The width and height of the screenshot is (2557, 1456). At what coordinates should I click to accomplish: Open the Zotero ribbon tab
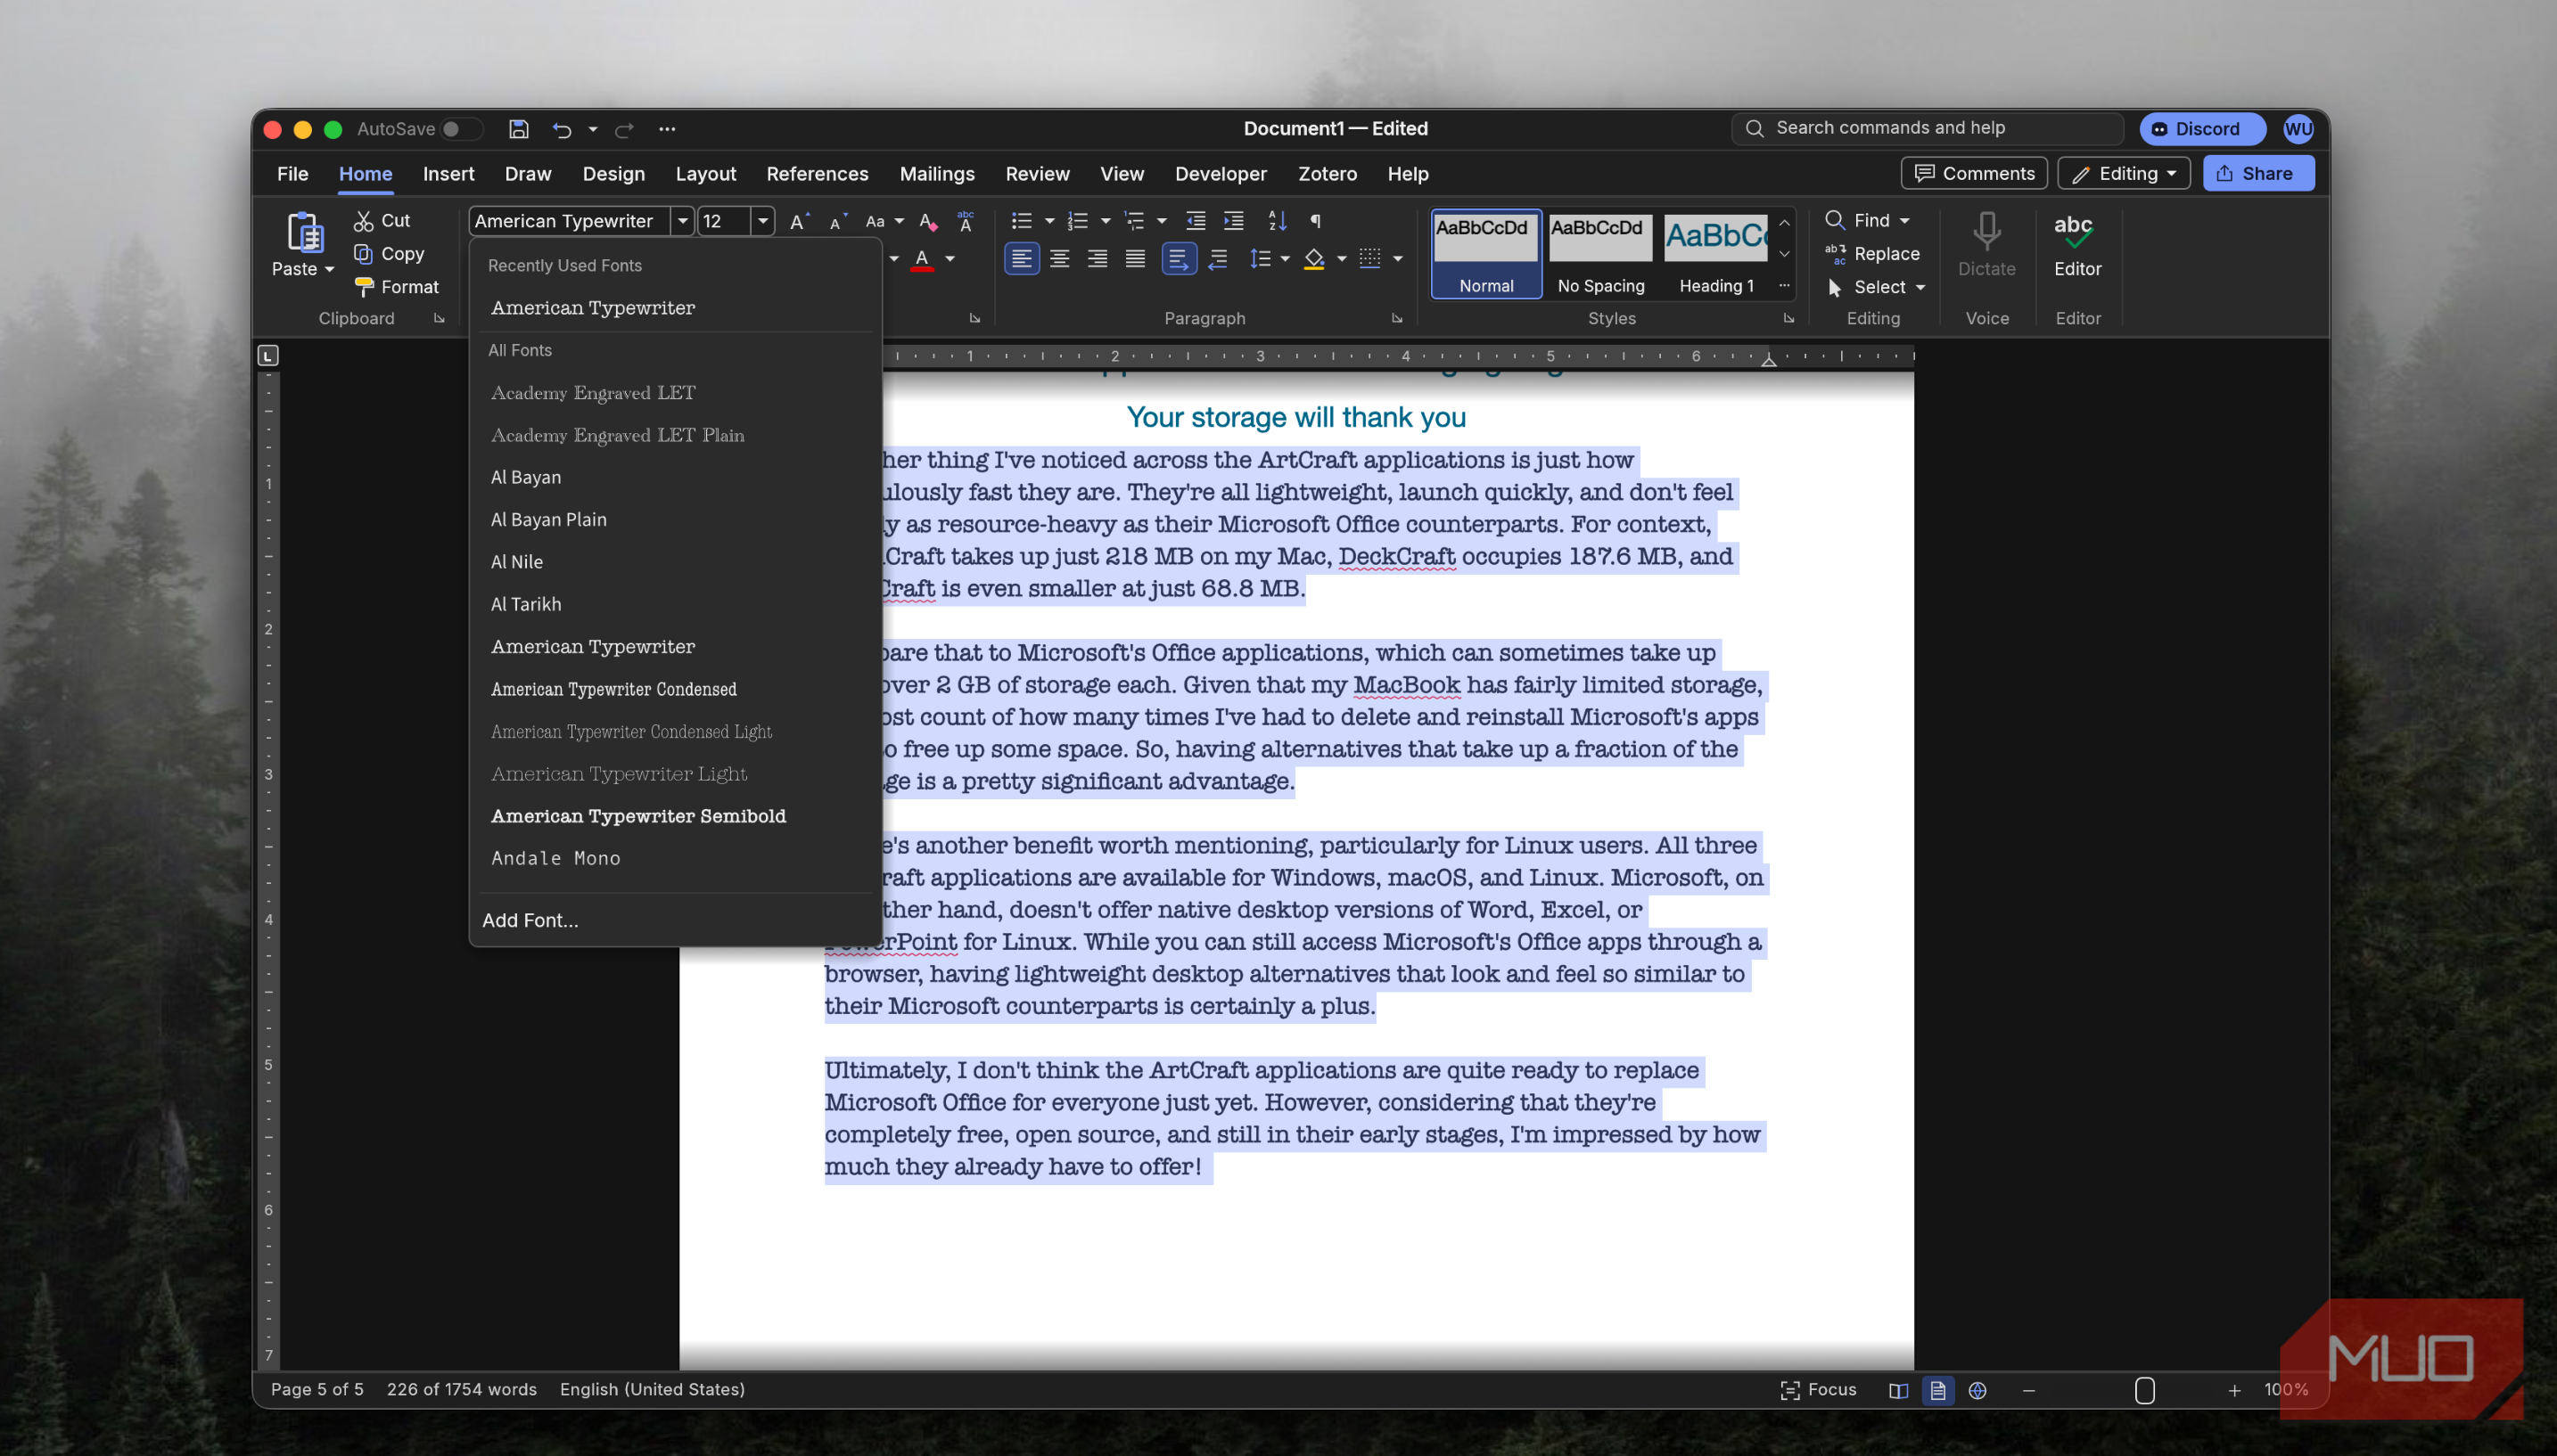click(1328, 174)
